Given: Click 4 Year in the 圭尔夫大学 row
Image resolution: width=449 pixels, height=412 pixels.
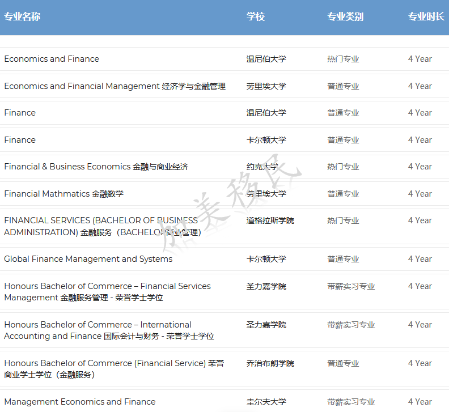Looking at the screenshot, I should pos(420,402).
